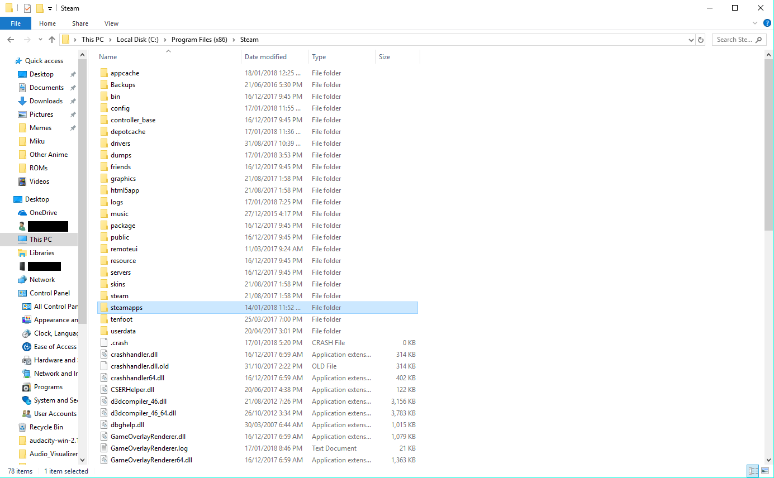Open the Memes folder in sidebar
This screenshot has width=774, height=478.
(x=40, y=128)
